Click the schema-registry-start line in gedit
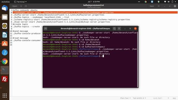This screenshot has height=100, width=178. pos(71,19)
